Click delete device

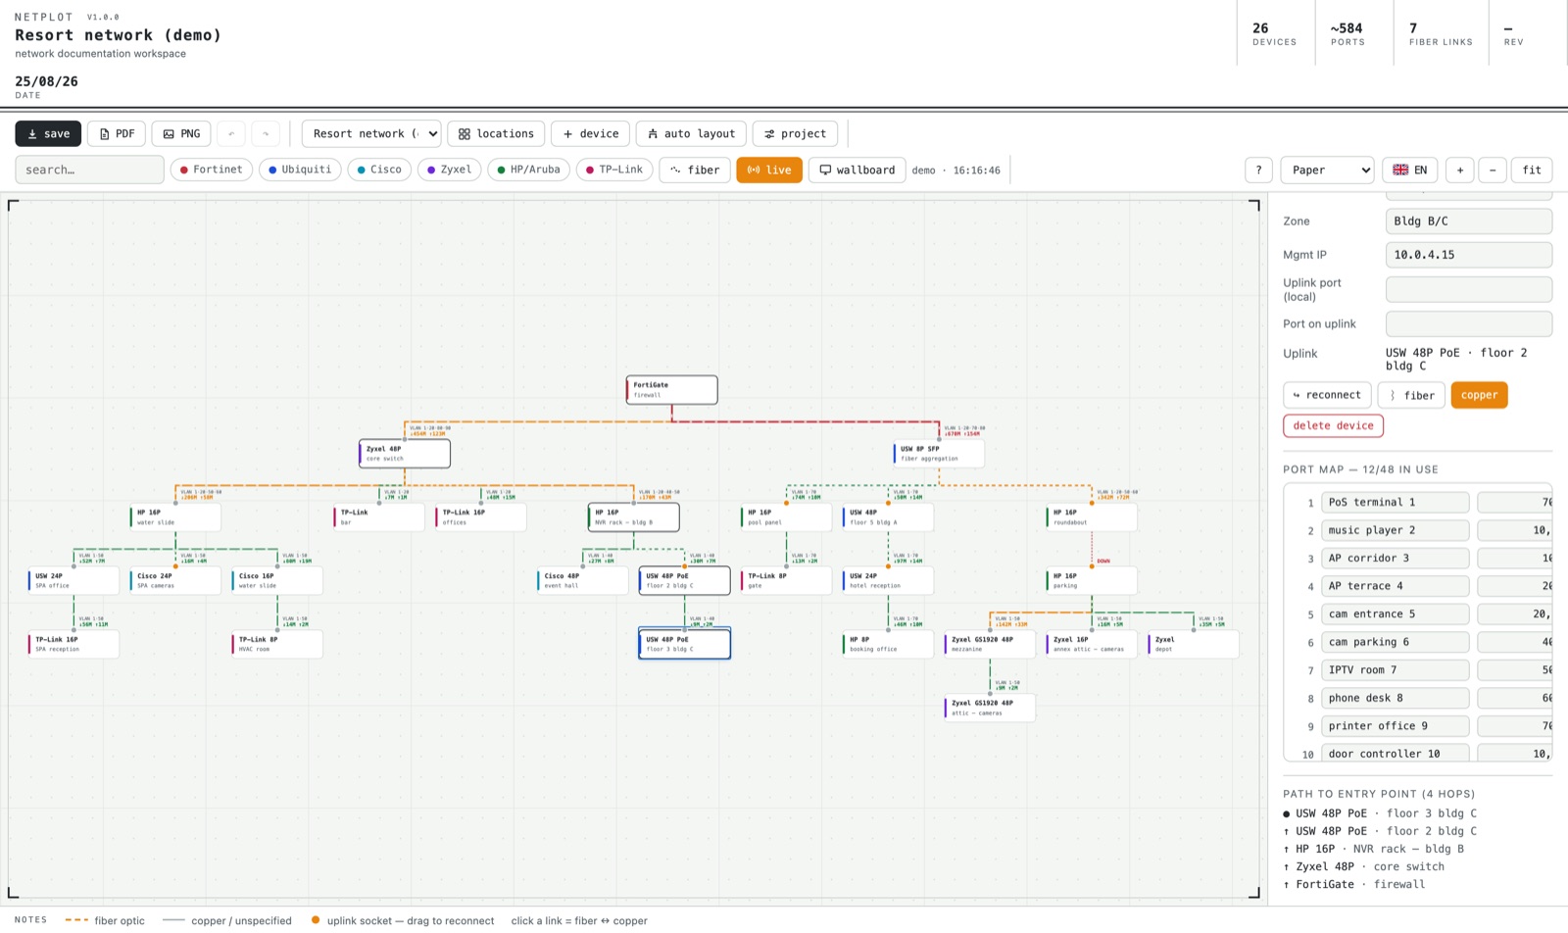coord(1333,425)
